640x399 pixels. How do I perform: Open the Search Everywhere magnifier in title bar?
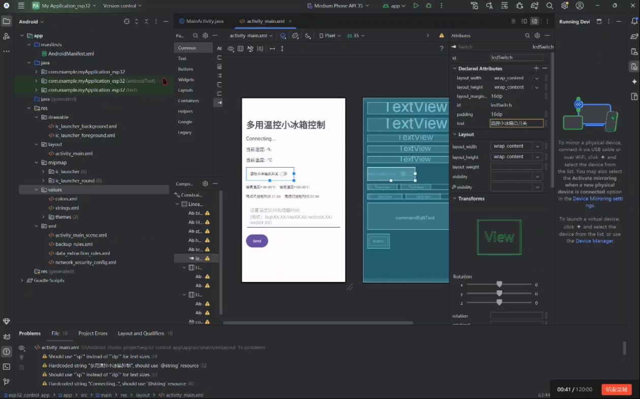550,6
